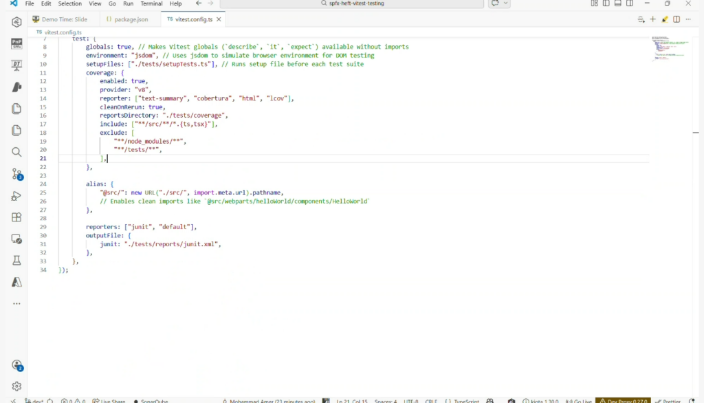
Task: Open the Azure extension panel
Action: (x=16, y=283)
